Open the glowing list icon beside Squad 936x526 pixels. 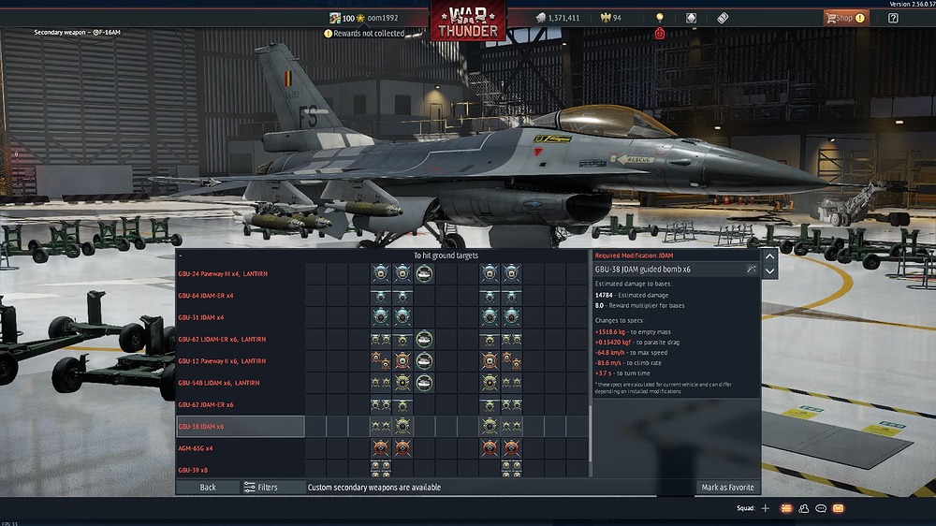click(x=786, y=508)
